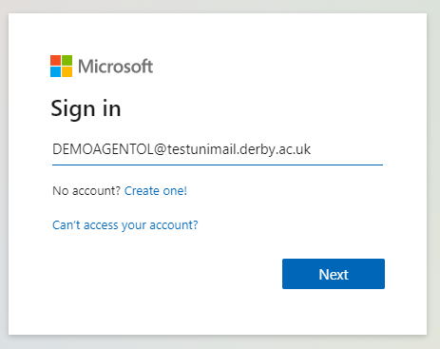Click the Sign in heading
The image size is (440, 349).
(86, 108)
